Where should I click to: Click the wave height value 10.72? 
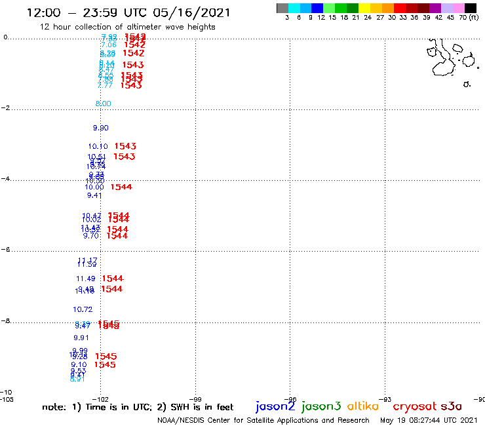(83, 309)
